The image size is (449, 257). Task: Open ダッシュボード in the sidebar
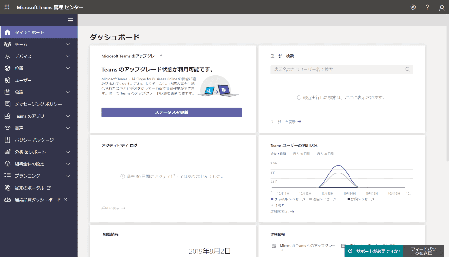click(39, 32)
